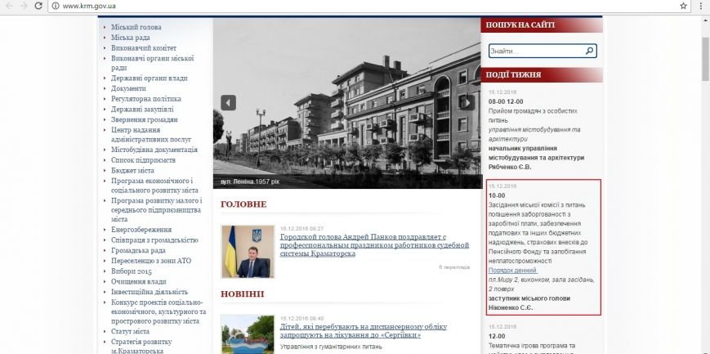Open Виконавчі органи міської ради
Image resolution: width=710 pixels, height=354 pixels.
(x=152, y=63)
